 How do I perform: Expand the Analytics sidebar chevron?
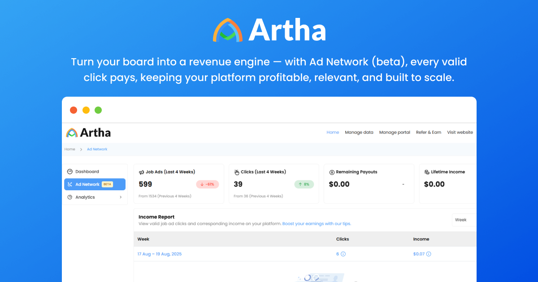(120, 197)
